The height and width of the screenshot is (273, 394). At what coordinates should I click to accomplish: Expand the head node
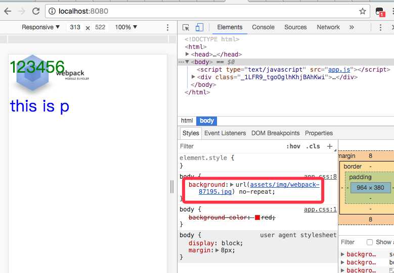point(187,54)
